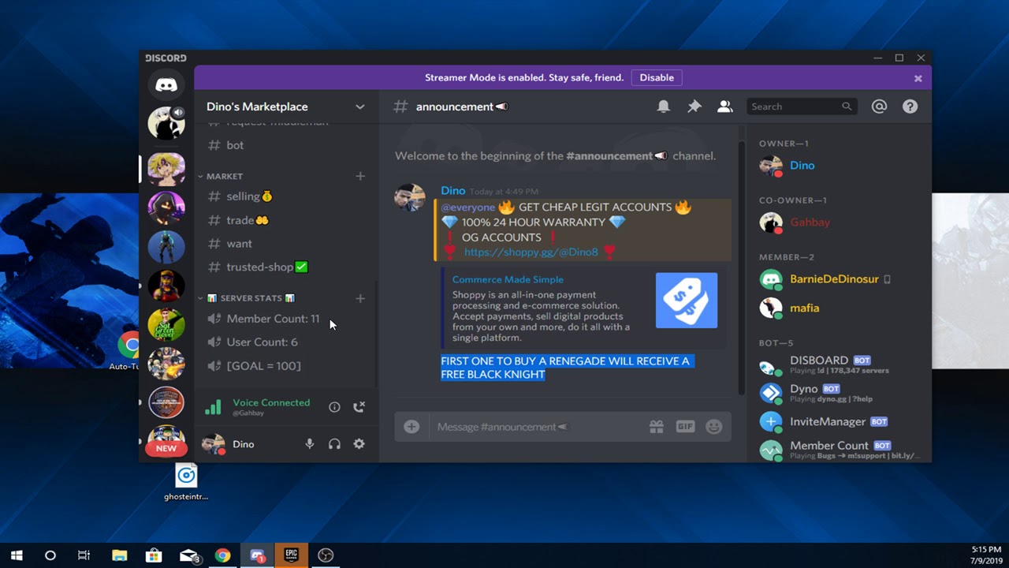Deafen audio with the headphones icon

click(x=334, y=444)
